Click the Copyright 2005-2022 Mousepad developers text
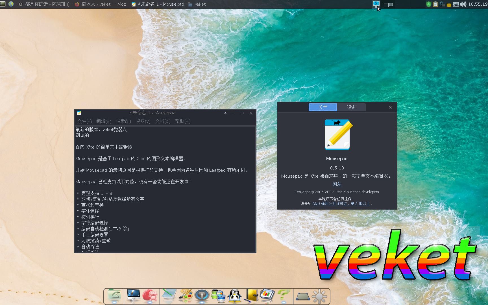Image resolution: width=488 pixels, height=305 pixels. [x=337, y=192]
